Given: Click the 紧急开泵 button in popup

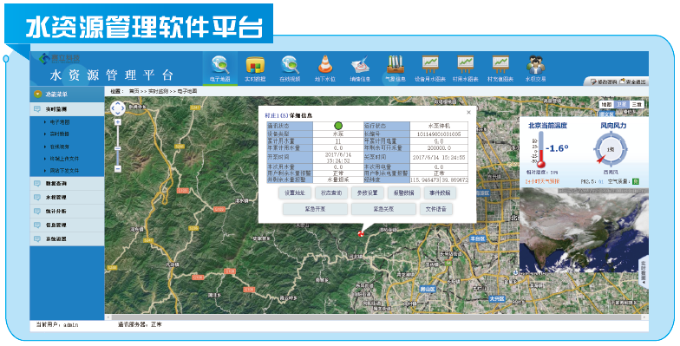Looking at the screenshot, I should click(x=315, y=209).
